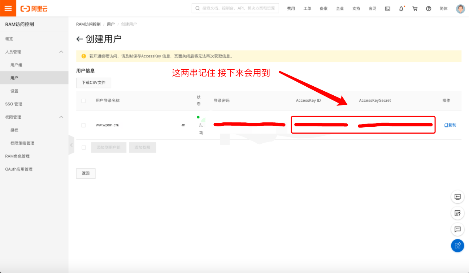Open 用户组 in the sidebar
Image resolution: width=469 pixels, height=273 pixels.
pyautogui.click(x=16, y=65)
